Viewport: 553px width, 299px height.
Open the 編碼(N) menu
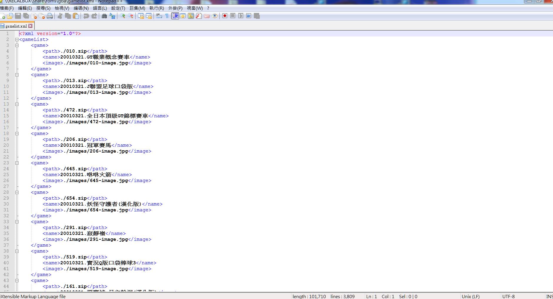coord(81,8)
